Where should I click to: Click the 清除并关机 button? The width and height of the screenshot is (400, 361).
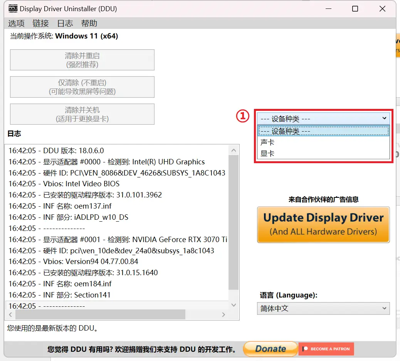click(x=82, y=114)
